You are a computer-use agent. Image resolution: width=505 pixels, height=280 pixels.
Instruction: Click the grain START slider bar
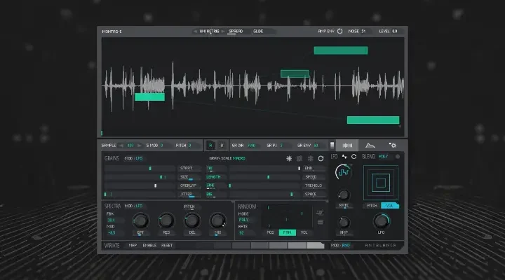140,168
